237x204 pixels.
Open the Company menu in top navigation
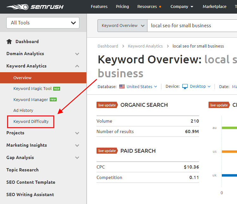[182, 7]
